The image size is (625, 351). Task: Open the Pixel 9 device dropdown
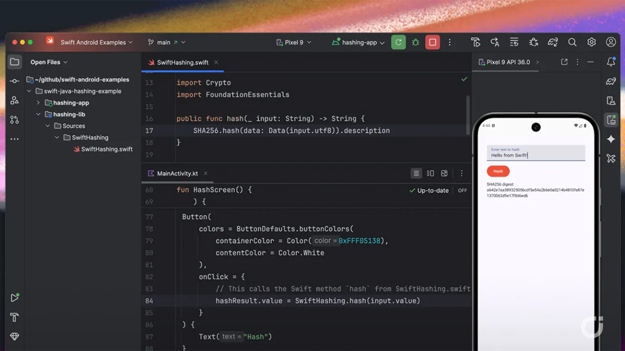tap(293, 42)
